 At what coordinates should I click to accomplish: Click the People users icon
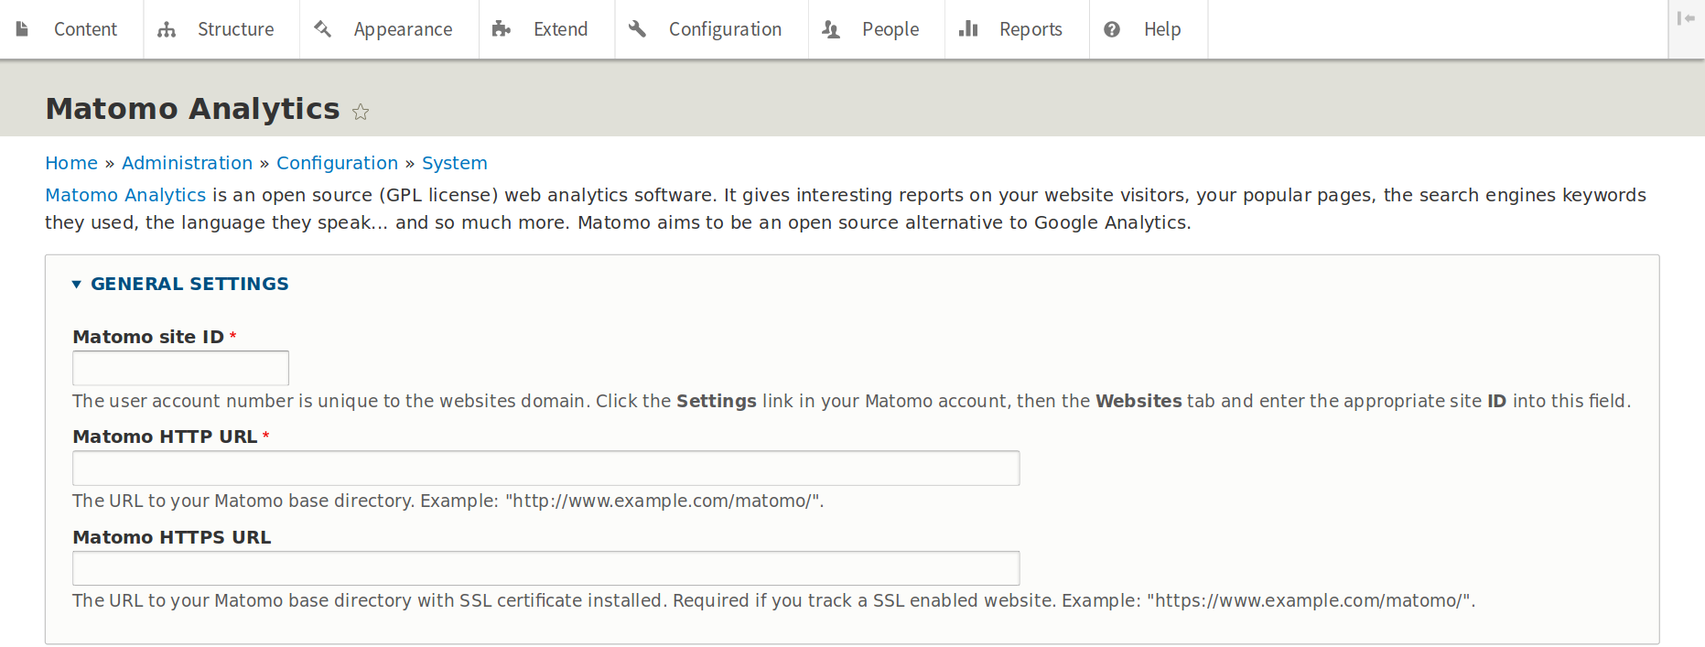(x=831, y=29)
